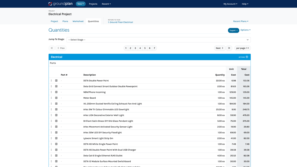Image resolution: width=297 pixels, height=167 pixels.
Task: Open the kebab menu for DETA Double Power Point
Action: 51,80
